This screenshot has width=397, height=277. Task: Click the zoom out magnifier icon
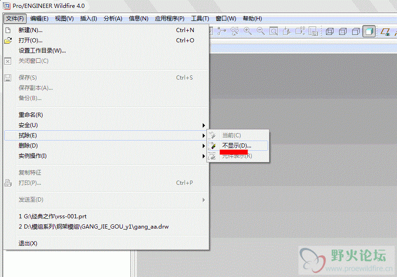click(x=261, y=31)
